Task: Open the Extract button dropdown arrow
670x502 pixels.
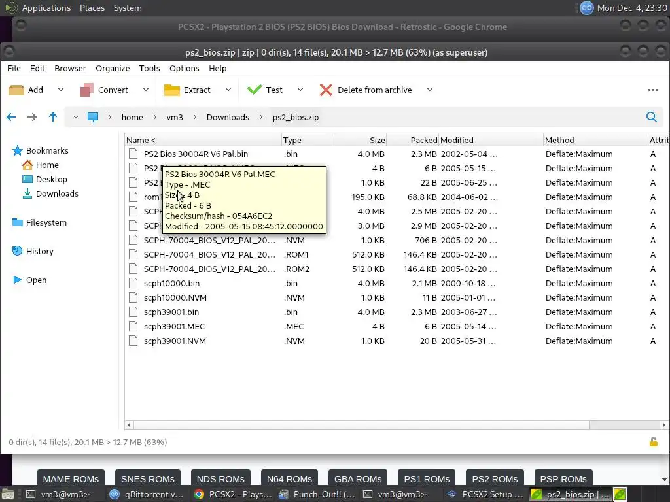Action: coord(228,90)
